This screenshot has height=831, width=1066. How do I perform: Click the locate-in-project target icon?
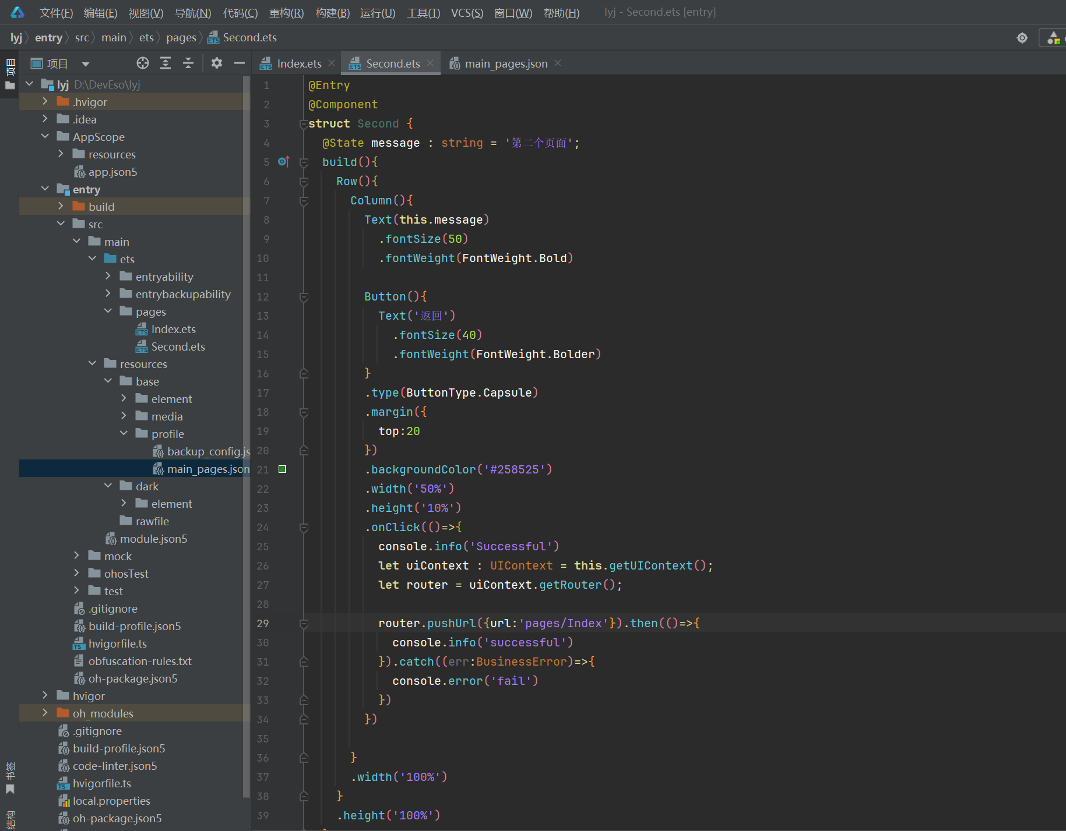(143, 63)
